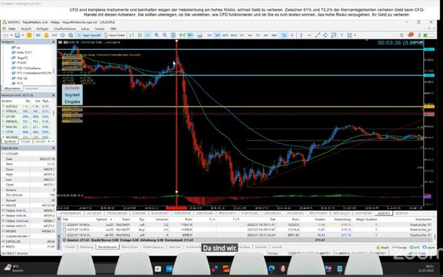Select the trendline drawing tool

317,35
